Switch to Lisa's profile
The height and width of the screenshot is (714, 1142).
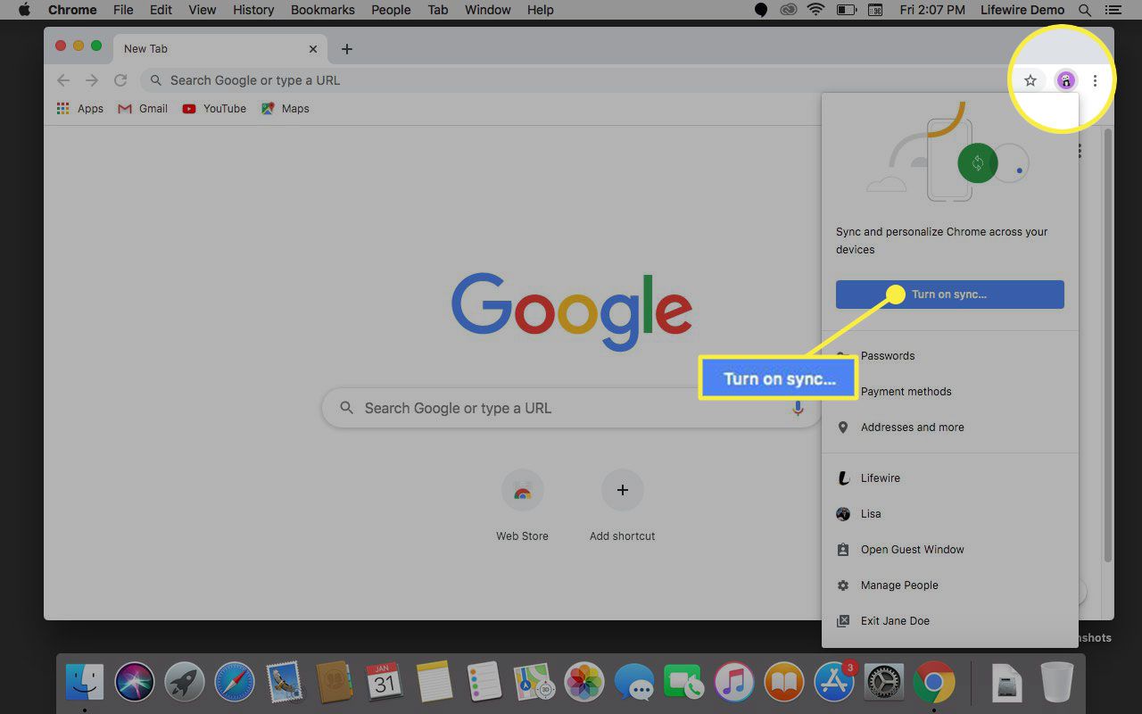pos(870,514)
